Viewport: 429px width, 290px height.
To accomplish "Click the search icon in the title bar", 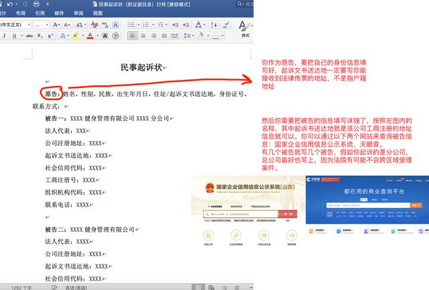I will (x=240, y=4).
